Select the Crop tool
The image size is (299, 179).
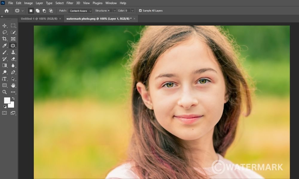point(4,39)
